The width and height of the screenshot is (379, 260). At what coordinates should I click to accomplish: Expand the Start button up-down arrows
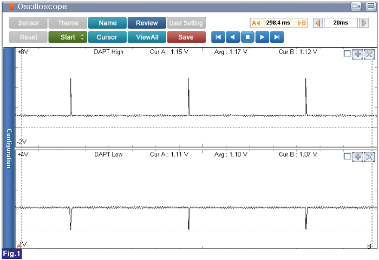82,37
